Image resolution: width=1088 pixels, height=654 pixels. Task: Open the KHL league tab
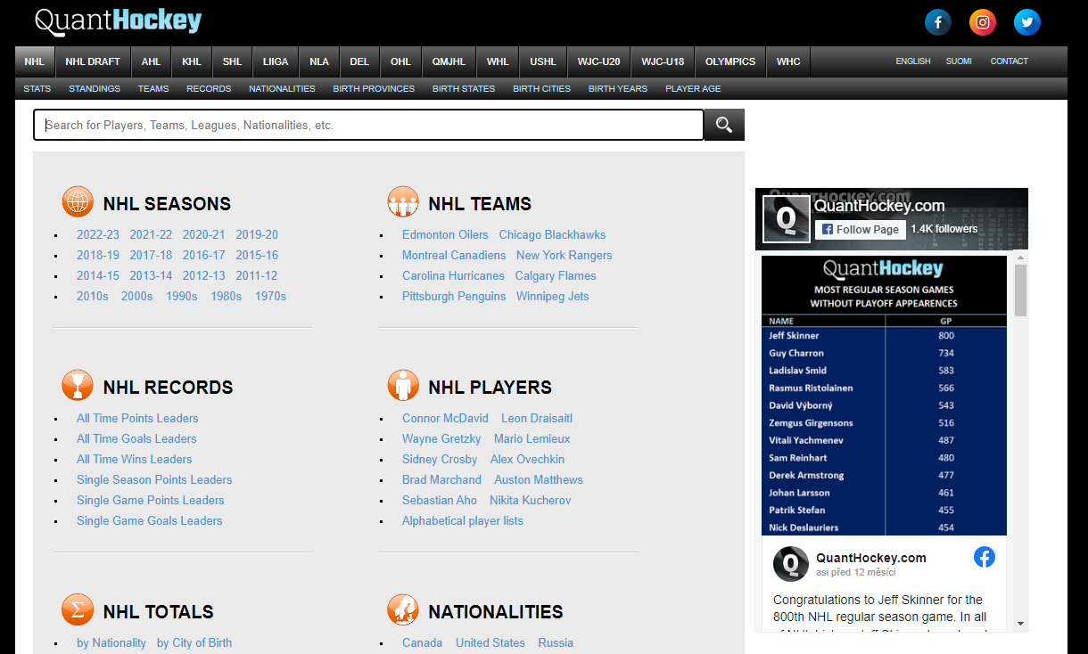coord(192,61)
